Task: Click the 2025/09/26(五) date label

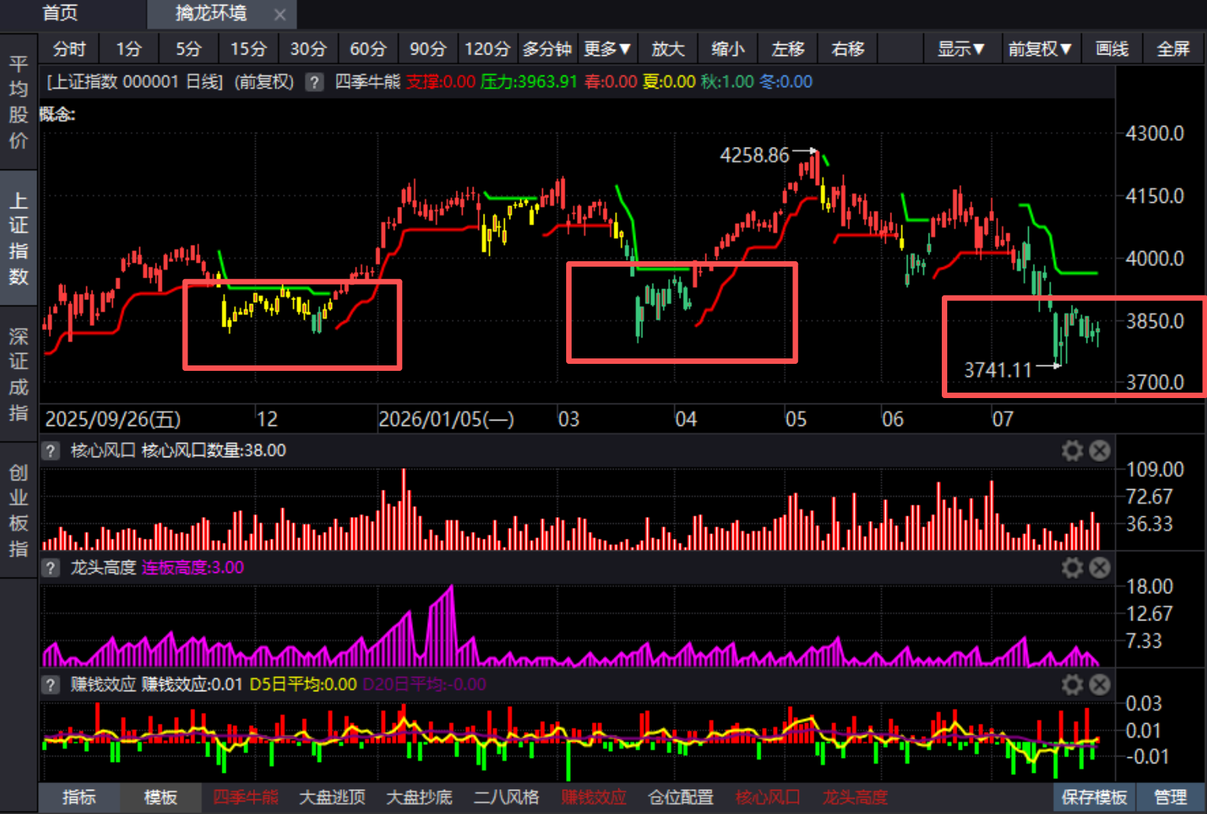Action: point(113,420)
